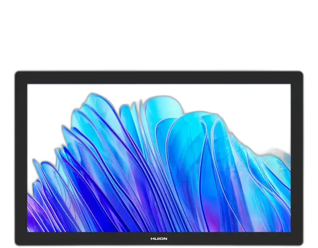Viewport: 318px width, 248px height.
Task: Click the lower-left rounded corner of the monitor
Action: (18, 242)
